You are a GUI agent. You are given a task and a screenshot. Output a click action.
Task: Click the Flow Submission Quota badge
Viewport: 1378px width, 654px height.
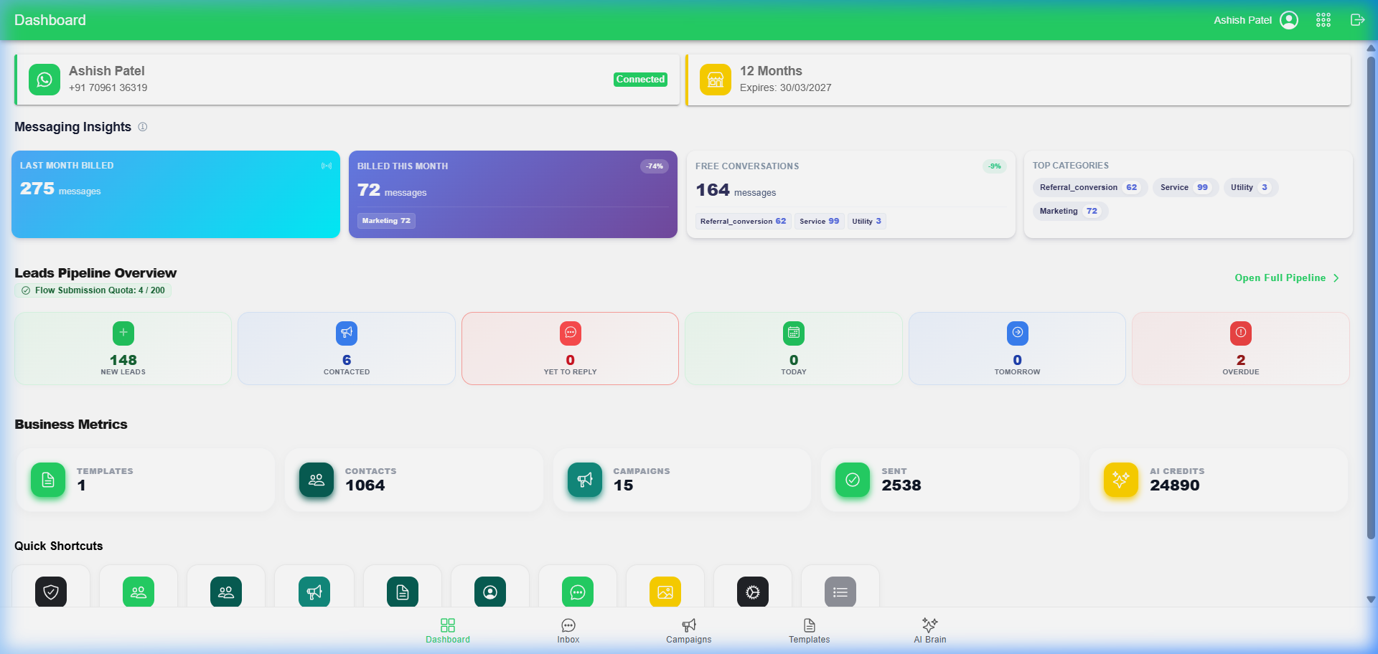[93, 290]
